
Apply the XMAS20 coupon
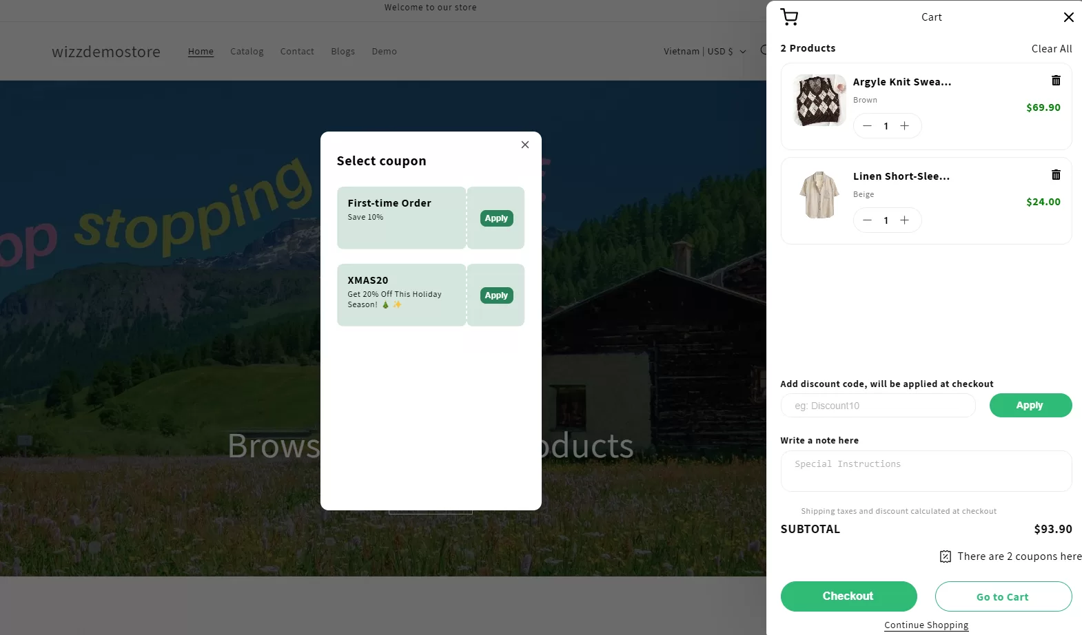496,295
